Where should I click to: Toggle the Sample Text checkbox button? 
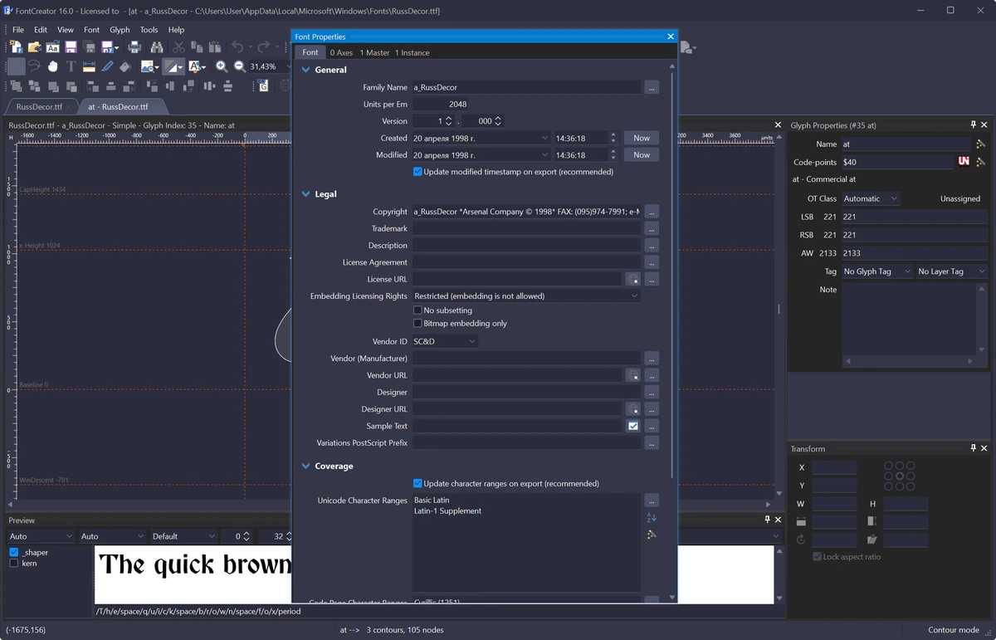[x=632, y=426]
